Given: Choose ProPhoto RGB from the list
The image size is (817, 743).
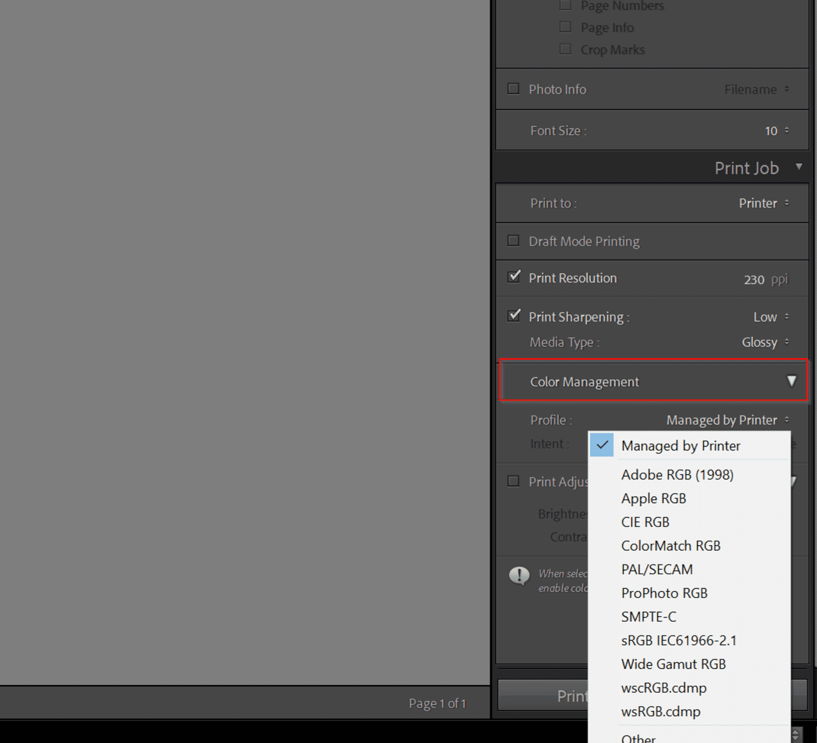Looking at the screenshot, I should pyautogui.click(x=664, y=593).
